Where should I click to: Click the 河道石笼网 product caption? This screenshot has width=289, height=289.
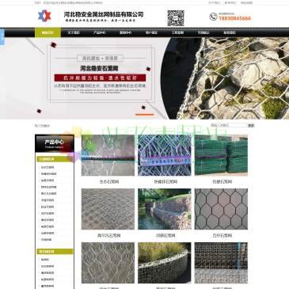click(x=165, y=235)
